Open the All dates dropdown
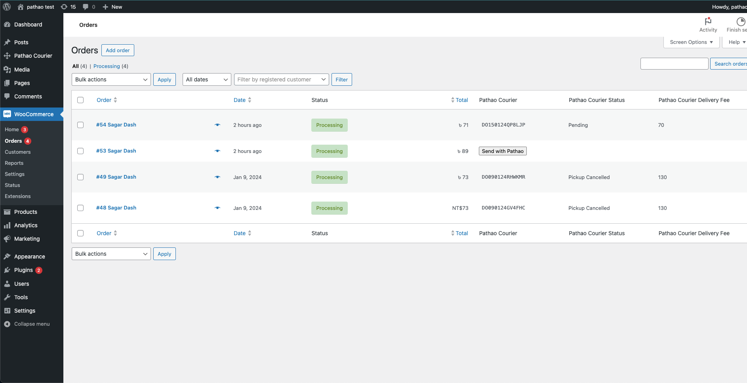Screen dimensions: 747x383 [207, 79]
